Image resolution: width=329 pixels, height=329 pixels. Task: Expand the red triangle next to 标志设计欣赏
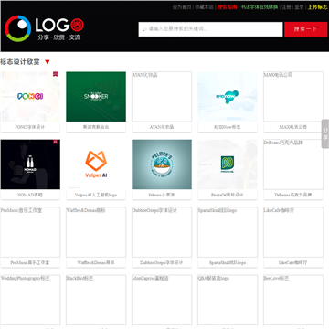pyautogui.click(x=48, y=62)
